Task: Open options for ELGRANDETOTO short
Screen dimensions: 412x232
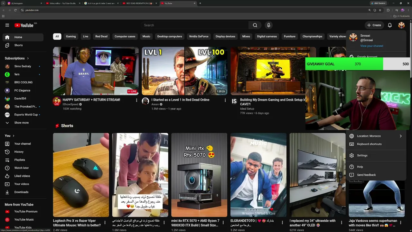Action: click(x=282, y=222)
